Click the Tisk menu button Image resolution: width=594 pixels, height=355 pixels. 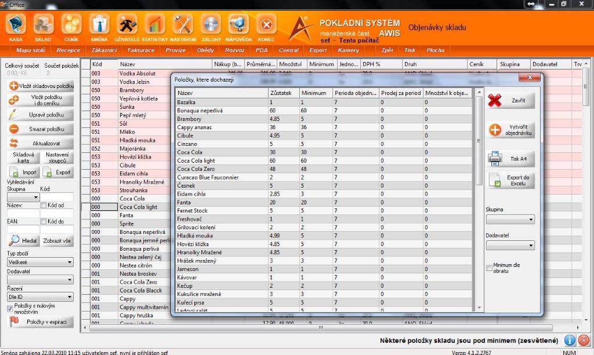click(x=410, y=50)
